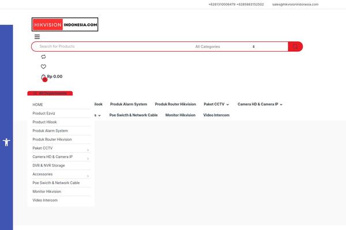Screen dimensions: 346x230
Task: Select Poe Swicth & Network Cable sidebar item
Action: (56, 183)
